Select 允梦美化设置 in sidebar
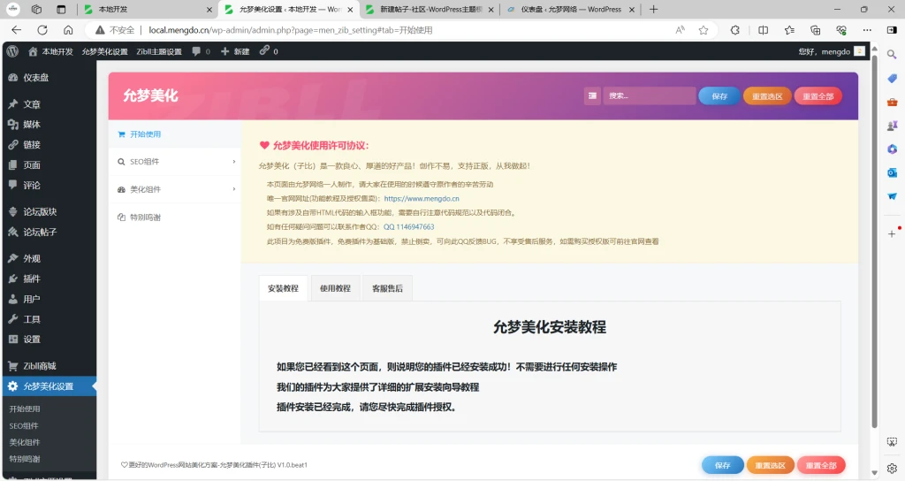Viewport: 905px width, 481px height. tap(49, 386)
